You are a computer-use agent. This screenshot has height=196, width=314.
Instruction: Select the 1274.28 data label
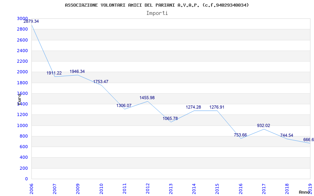[194, 107]
